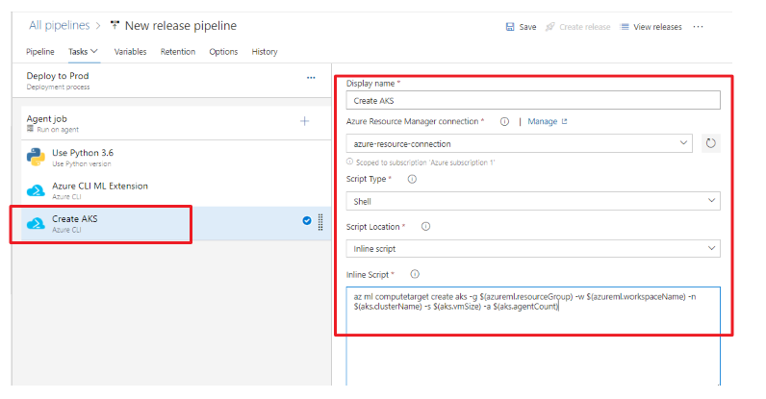Click the Create AKS Azure CLI icon
Screen dimensions: 766x399
(36, 224)
